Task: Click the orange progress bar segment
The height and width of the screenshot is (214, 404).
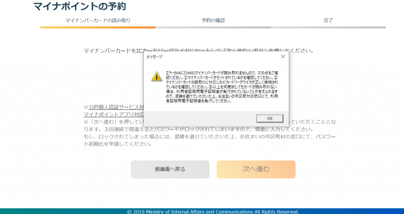Action: click(98, 28)
